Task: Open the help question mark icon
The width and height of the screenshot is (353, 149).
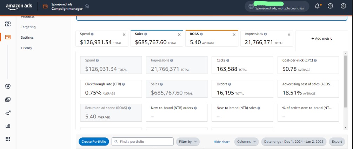Action: point(330,6)
